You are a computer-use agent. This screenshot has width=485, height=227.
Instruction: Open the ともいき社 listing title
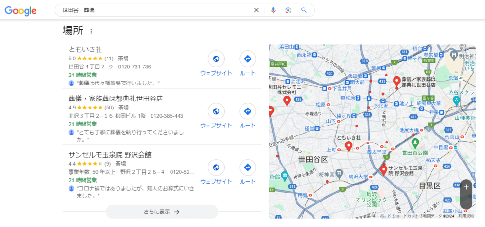pos(85,50)
